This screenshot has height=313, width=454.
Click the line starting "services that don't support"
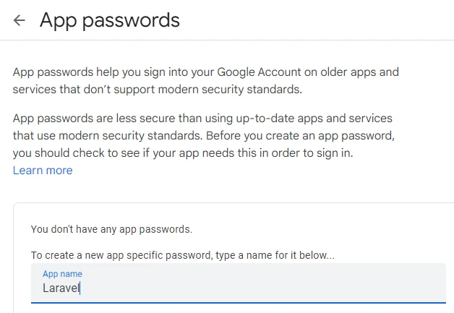click(x=157, y=90)
